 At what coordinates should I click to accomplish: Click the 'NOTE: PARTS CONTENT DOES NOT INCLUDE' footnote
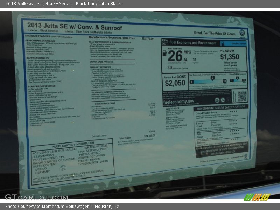click(68, 176)
